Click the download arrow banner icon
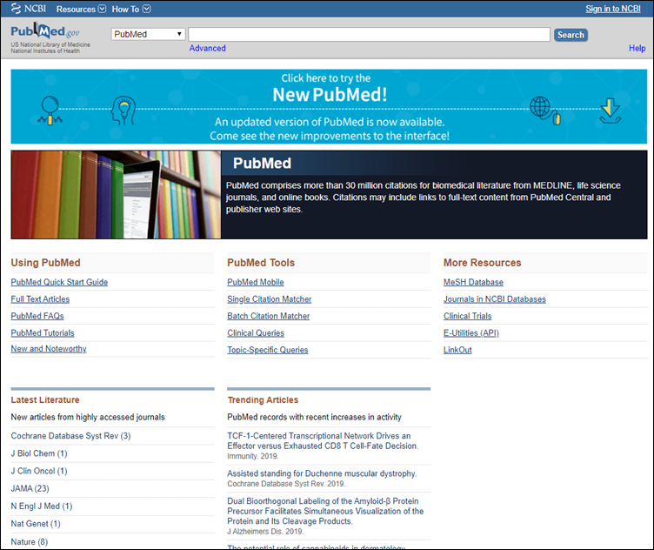This screenshot has height=550, width=654. [611, 111]
